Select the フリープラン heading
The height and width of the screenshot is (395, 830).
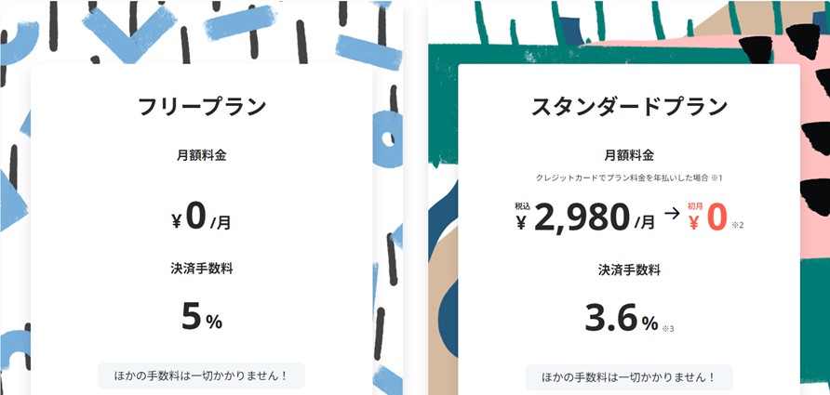coord(201,106)
